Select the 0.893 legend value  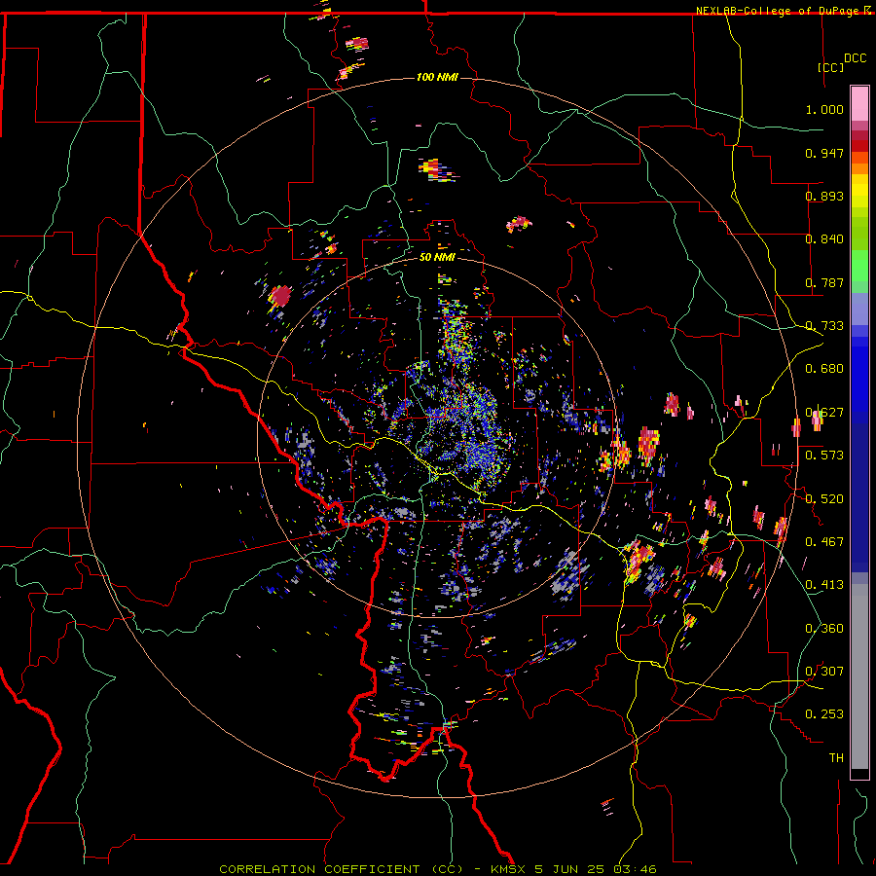pyautogui.click(x=824, y=196)
